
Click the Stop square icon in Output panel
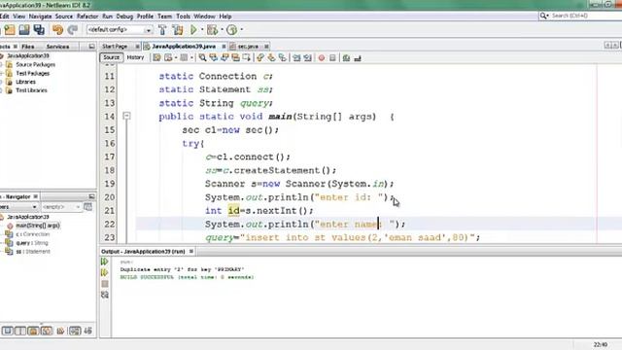105,284
